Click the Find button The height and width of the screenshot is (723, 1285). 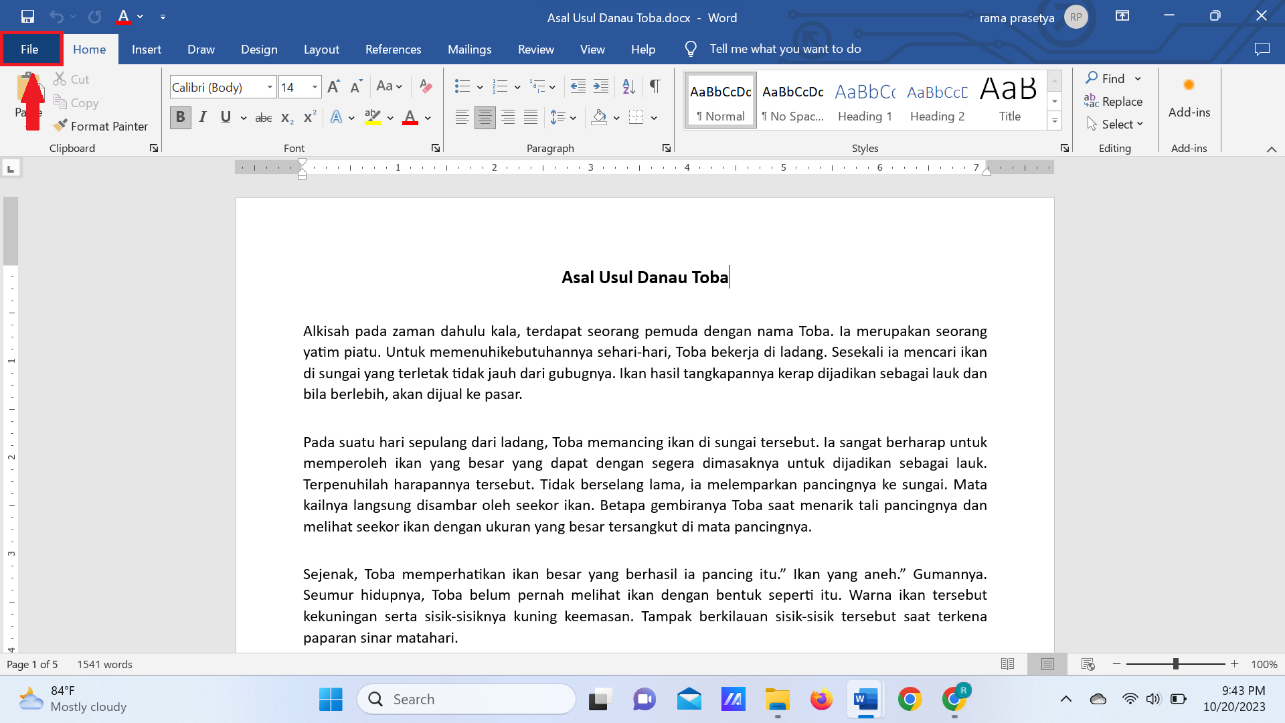pos(1105,78)
